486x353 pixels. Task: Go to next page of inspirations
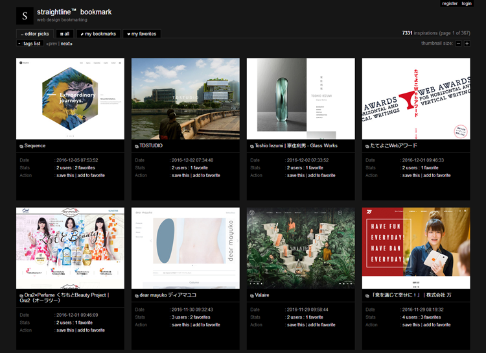(66, 43)
